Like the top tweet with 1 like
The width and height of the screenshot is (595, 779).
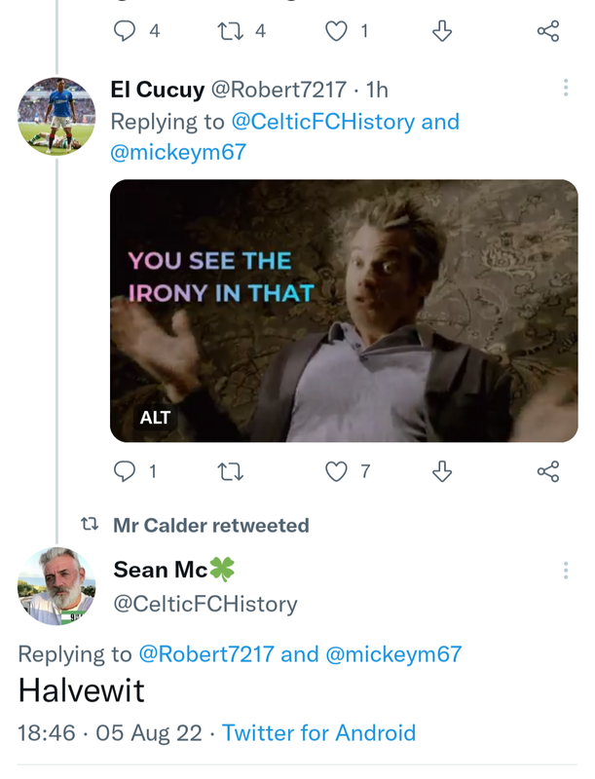click(336, 31)
